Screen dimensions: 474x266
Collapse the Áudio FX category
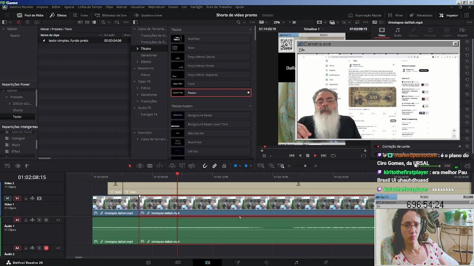[x=134, y=108]
